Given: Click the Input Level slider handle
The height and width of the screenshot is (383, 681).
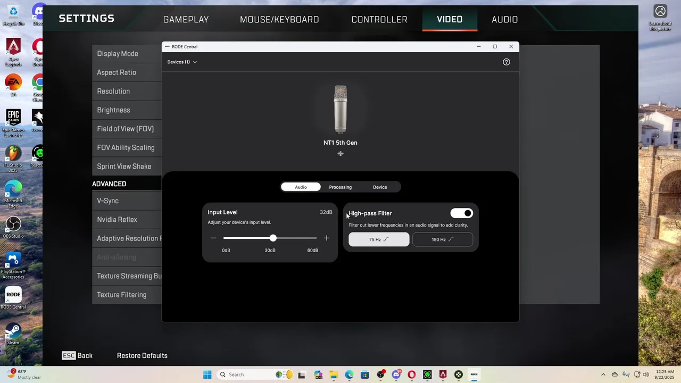Looking at the screenshot, I should 273,238.
